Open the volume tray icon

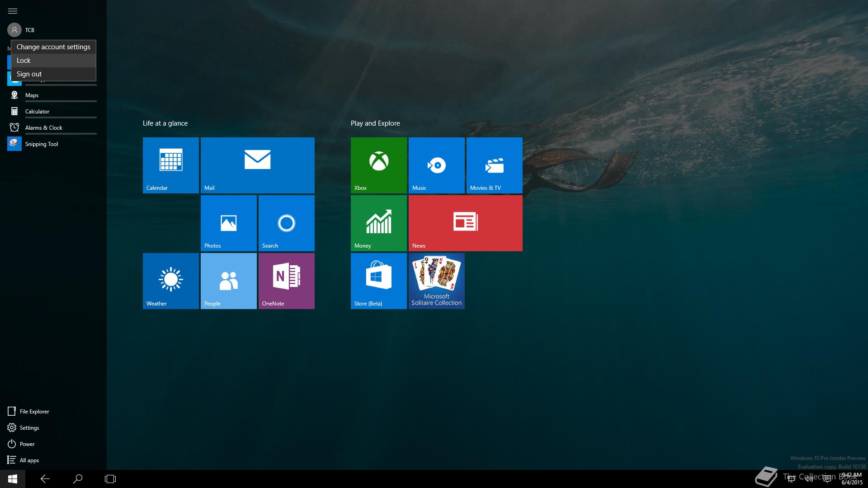(809, 479)
